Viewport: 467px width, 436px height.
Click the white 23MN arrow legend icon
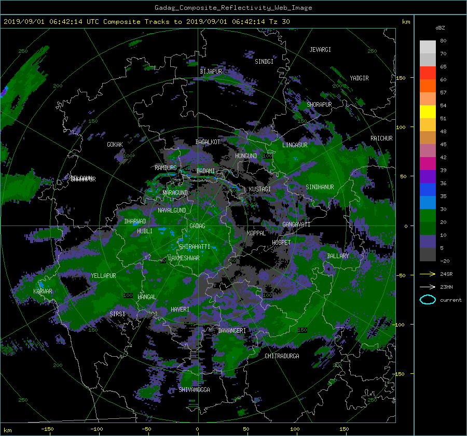coord(428,287)
